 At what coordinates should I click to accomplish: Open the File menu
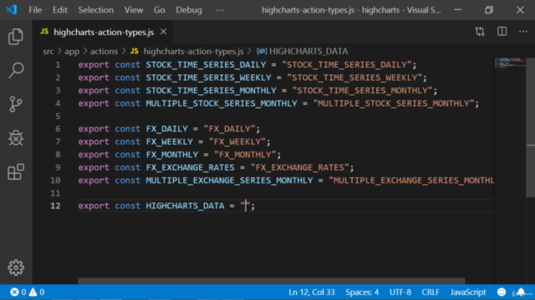point(35,10)
